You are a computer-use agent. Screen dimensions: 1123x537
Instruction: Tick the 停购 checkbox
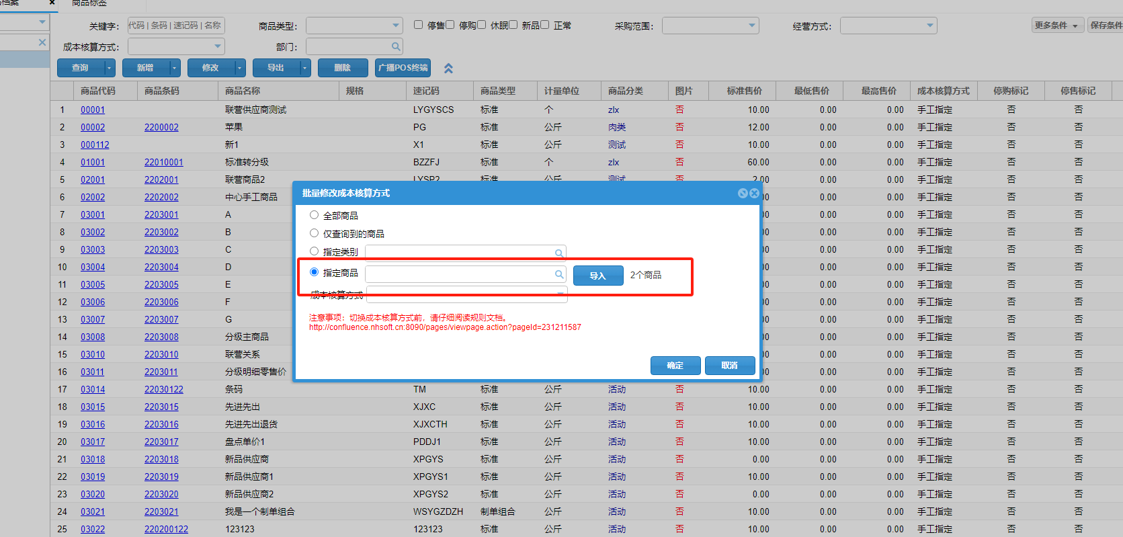click(450, 25)
